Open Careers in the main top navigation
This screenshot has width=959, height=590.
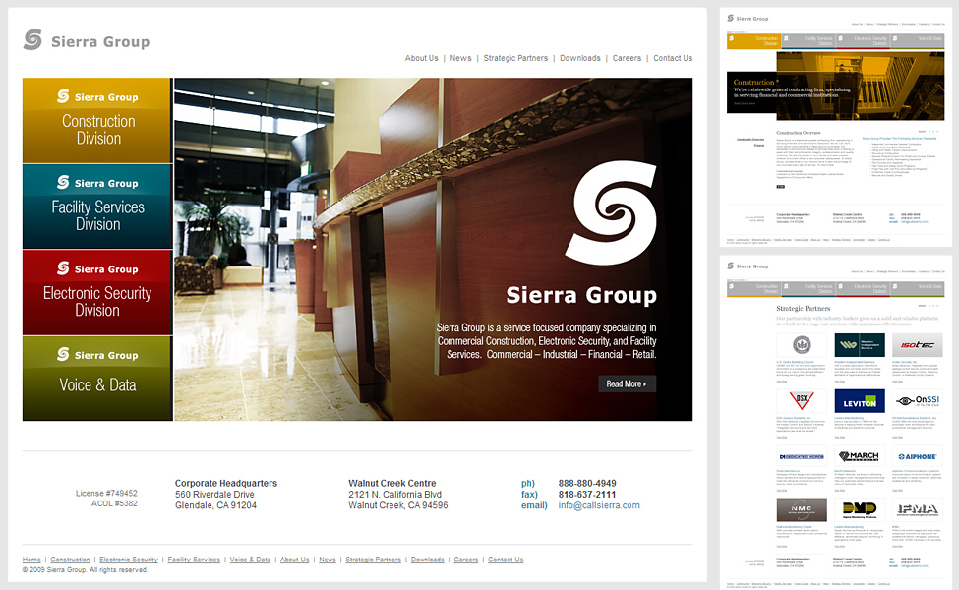click(627, 58)
